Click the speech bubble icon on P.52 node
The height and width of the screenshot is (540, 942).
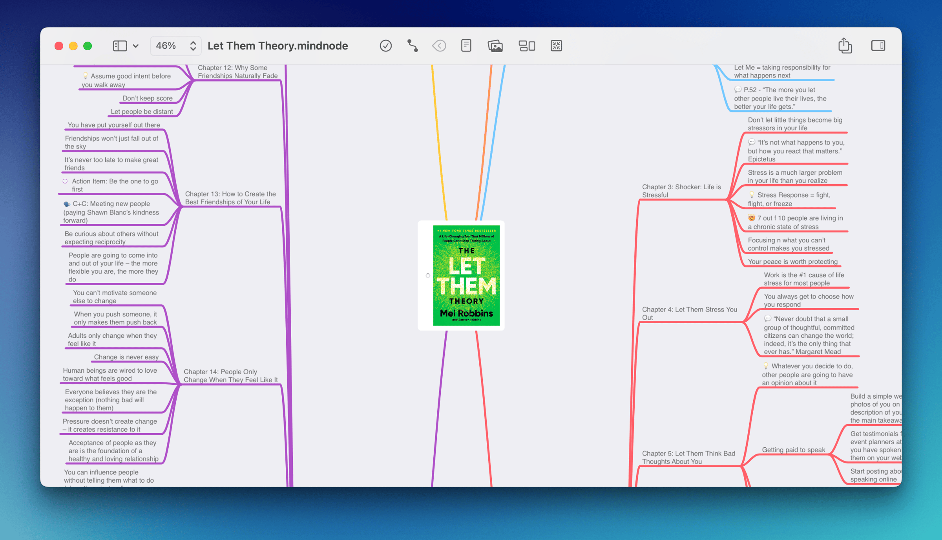[738, 90]
